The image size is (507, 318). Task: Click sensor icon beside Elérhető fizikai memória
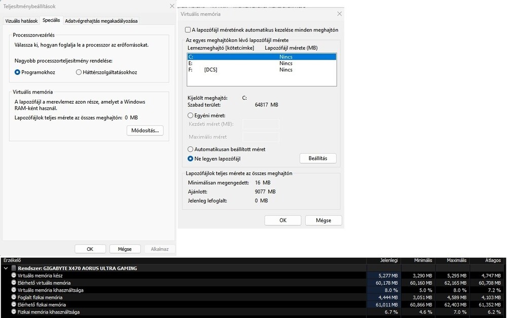[x=14, y=304]
